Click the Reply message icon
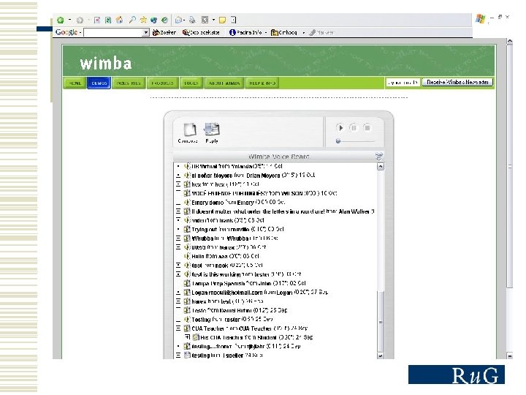The image size is (526, 395). click(212, 129)
